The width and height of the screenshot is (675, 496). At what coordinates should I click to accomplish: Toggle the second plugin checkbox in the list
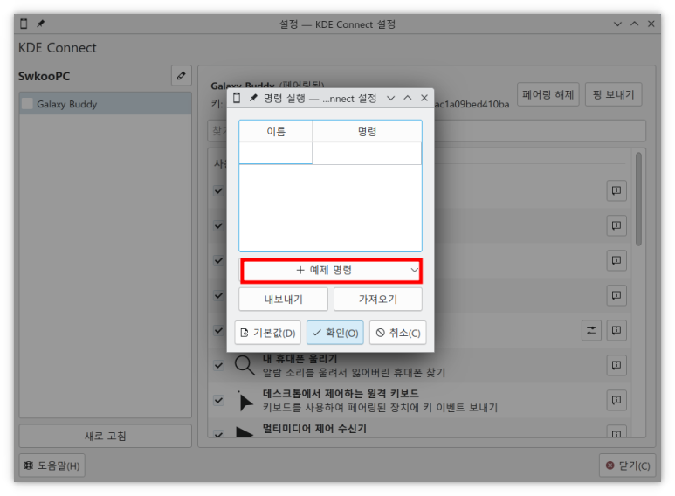218,225
